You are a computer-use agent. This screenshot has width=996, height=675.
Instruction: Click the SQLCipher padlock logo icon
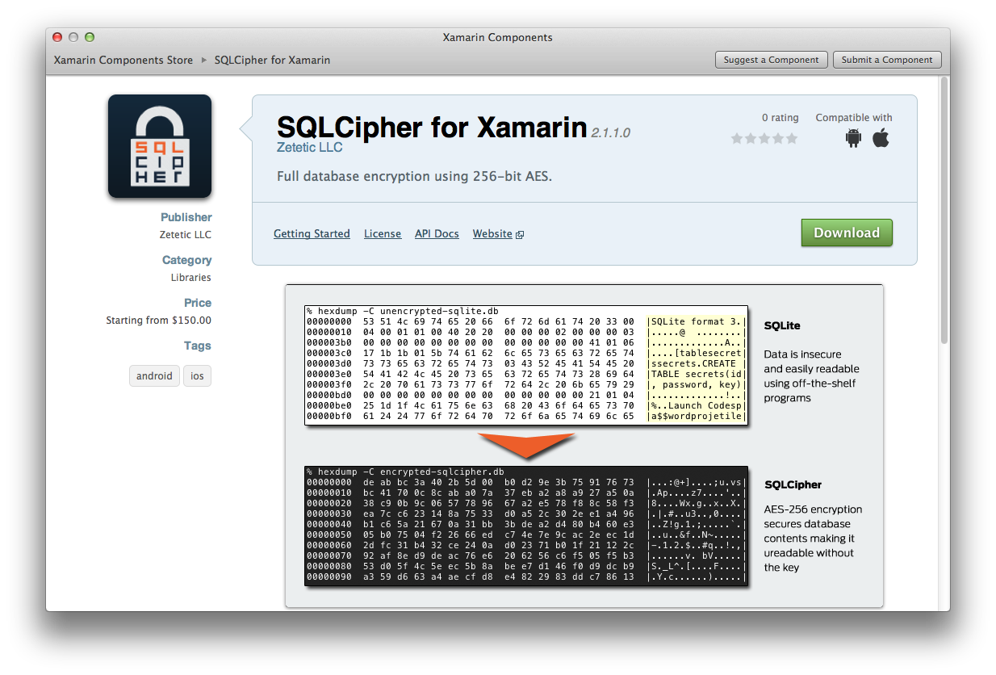coord(160,146)
